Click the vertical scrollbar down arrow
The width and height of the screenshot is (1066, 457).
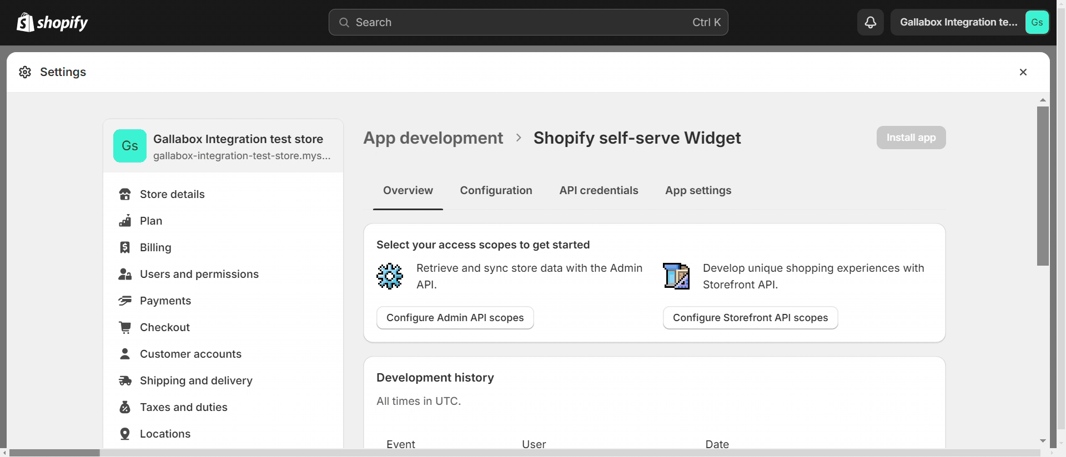point(1043,441)
